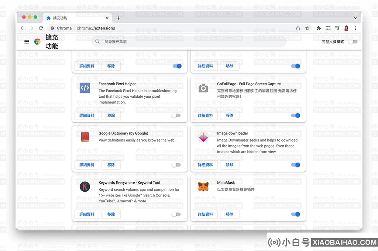Click the Google Dictionary (by Google) title
Image resolution: width=378 pixels, height=251 pixels.
tap(123, 133)
